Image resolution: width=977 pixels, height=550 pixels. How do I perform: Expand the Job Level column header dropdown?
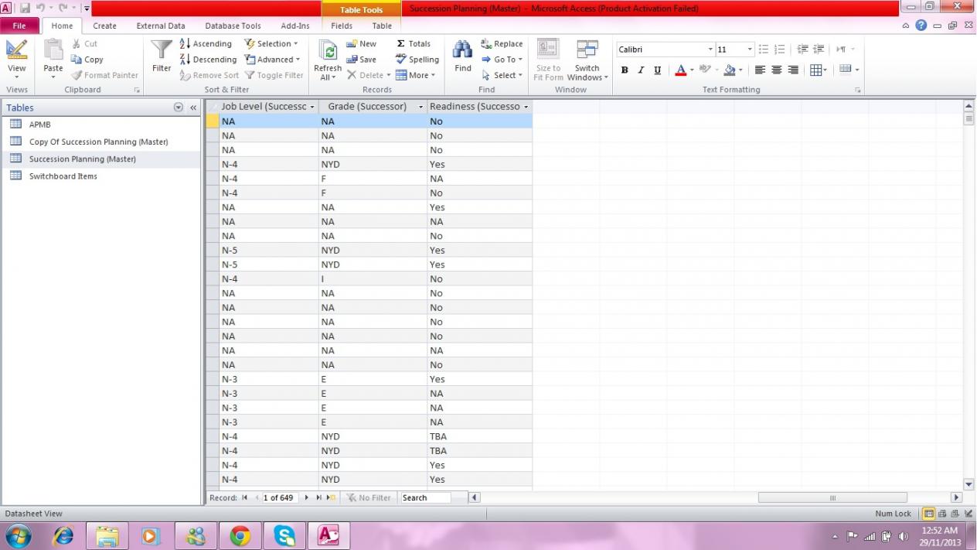pos(312,107)
